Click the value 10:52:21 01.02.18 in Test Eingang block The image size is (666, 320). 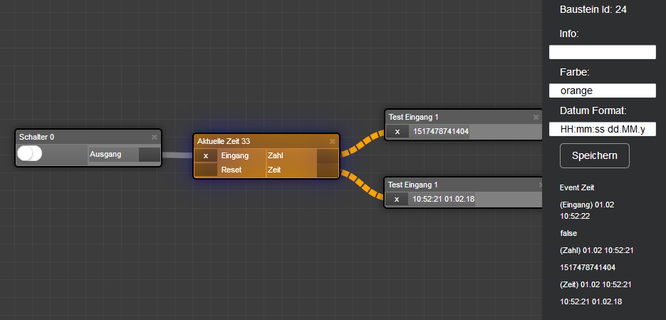tap(444, 200)
